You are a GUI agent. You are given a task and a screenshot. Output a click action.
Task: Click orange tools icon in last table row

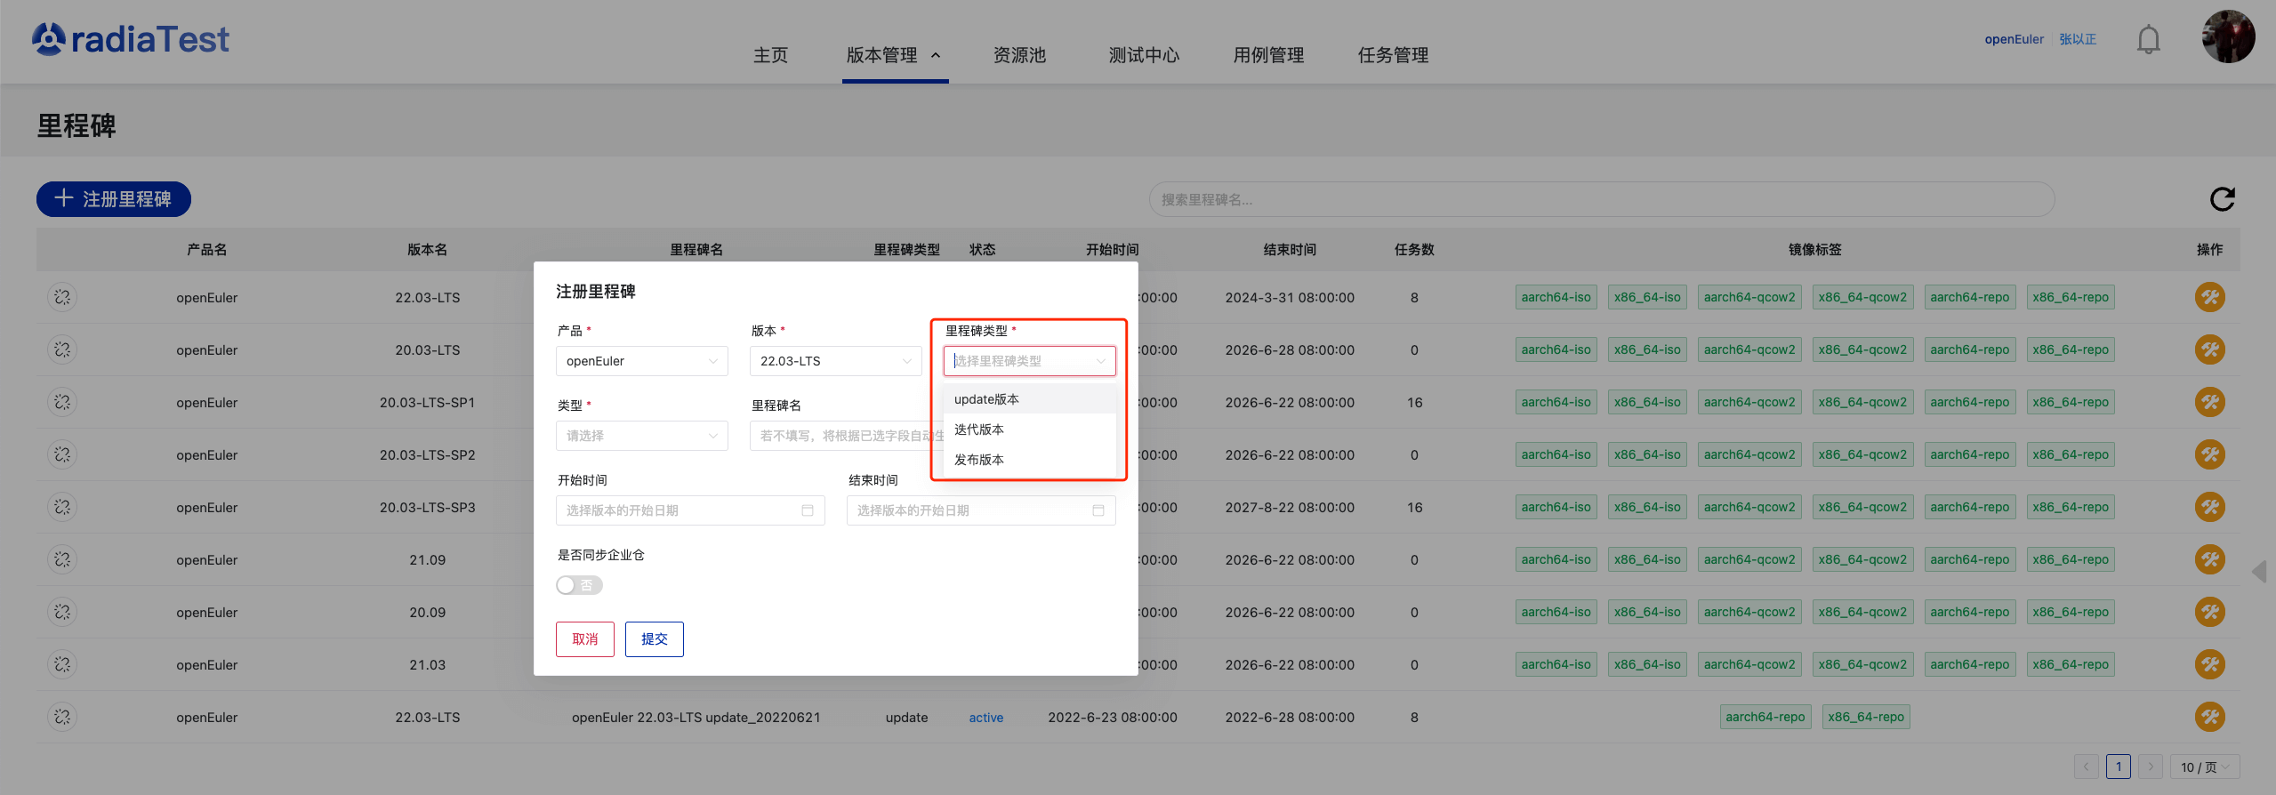[x=2209, y=717]
